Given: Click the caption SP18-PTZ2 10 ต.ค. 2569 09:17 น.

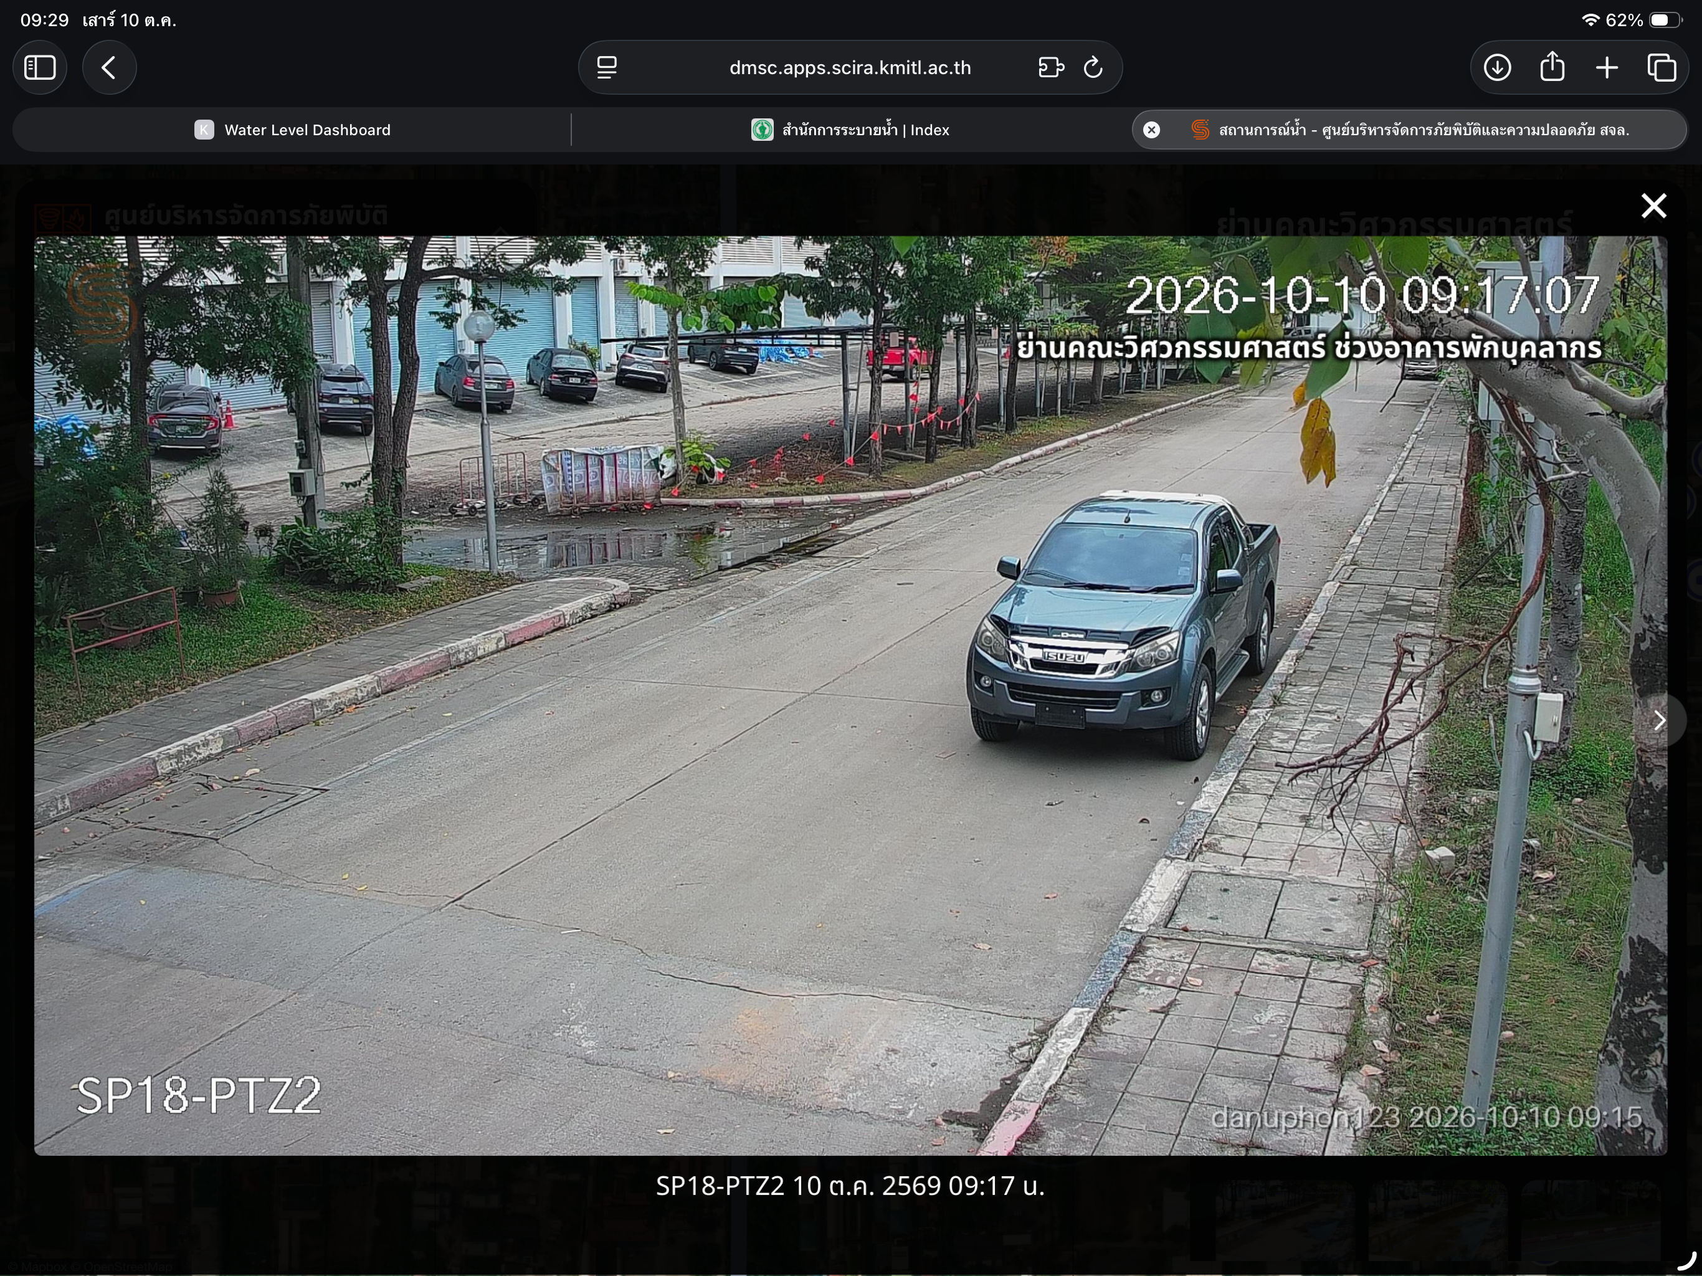Looking at the screenshot, I should click(x=850, y=1186).
